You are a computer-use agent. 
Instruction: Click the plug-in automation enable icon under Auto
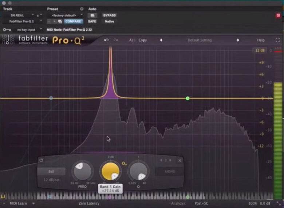point(92,15)
